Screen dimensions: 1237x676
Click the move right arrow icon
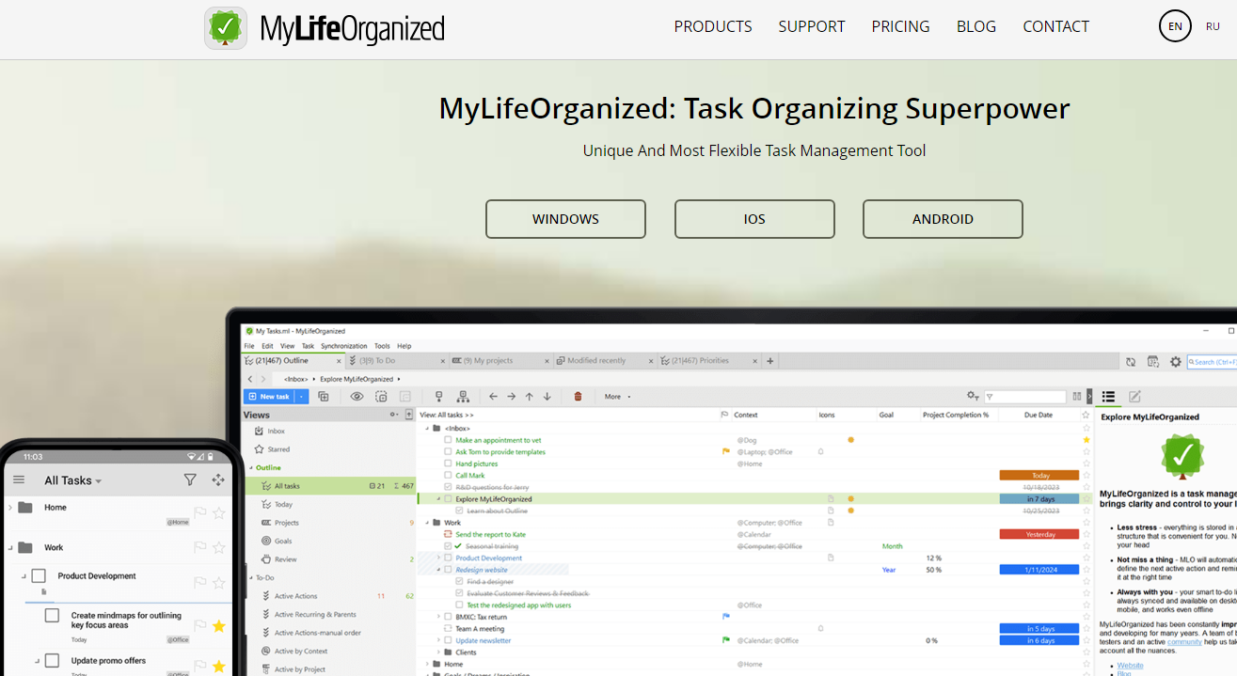pos(511,397)
